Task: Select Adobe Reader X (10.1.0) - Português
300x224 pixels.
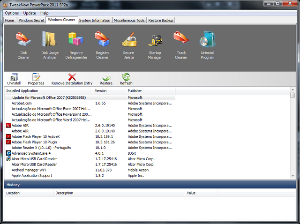Action: [x=90, y=148]
